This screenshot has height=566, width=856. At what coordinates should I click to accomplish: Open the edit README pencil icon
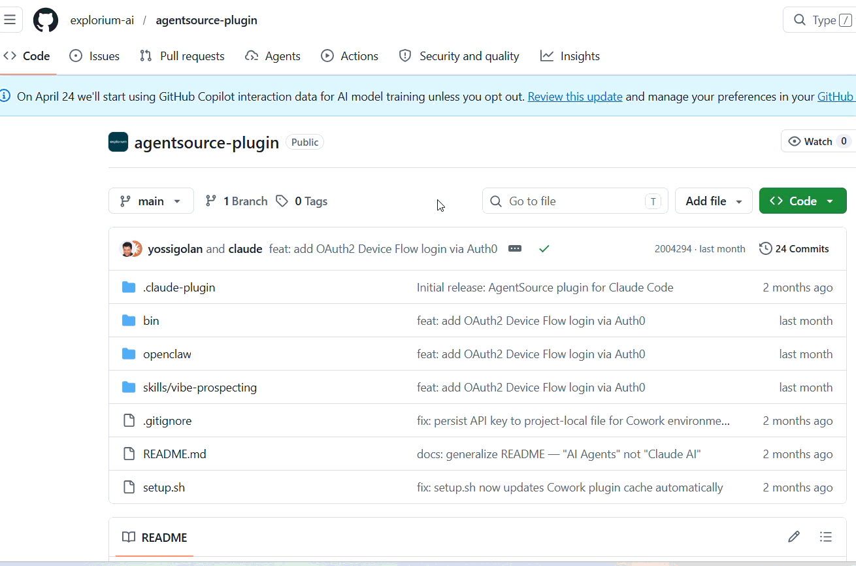[x=794, y=537]
